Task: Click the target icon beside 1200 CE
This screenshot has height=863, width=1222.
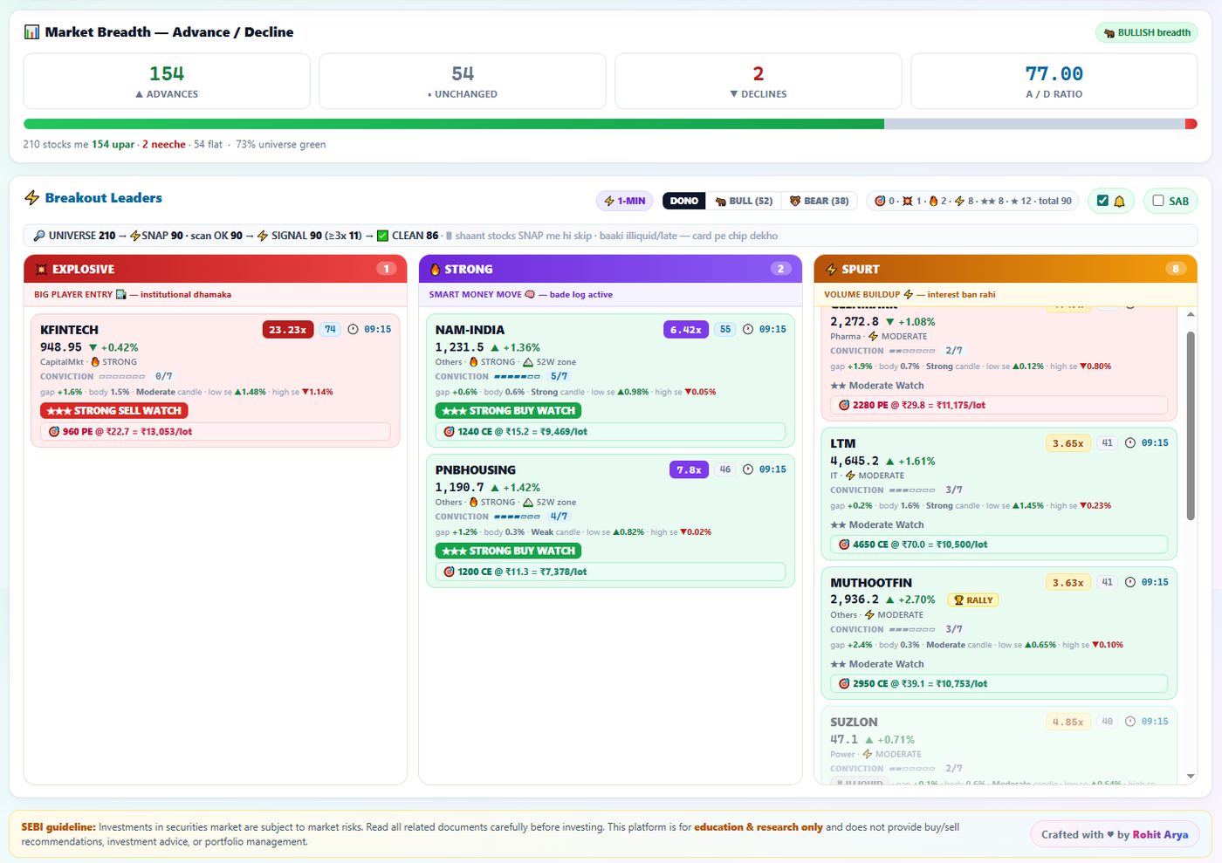Action: coord(449,572)
